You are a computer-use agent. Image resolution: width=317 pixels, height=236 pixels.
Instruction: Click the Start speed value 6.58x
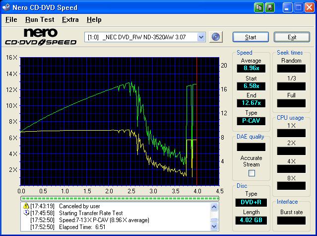[251, 86]
